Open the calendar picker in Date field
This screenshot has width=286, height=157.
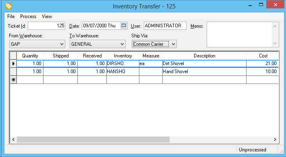click(124, 25)
